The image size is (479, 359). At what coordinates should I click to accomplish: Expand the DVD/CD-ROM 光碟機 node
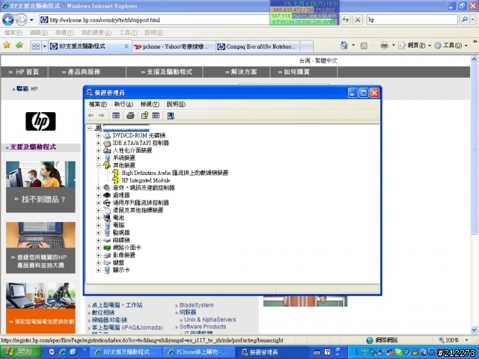pos(98,135)
